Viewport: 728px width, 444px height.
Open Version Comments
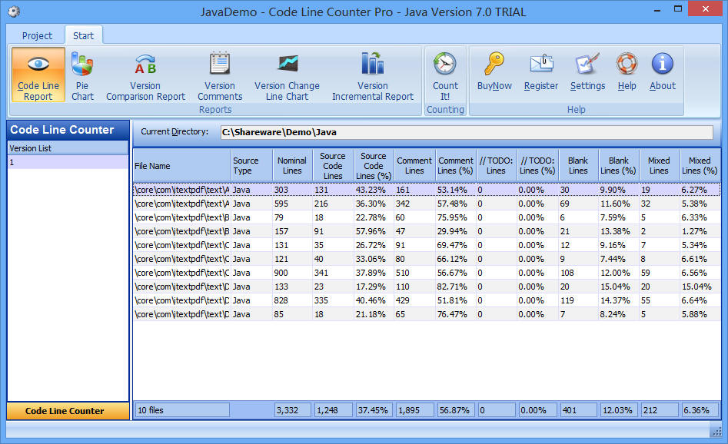coord(219,75)
